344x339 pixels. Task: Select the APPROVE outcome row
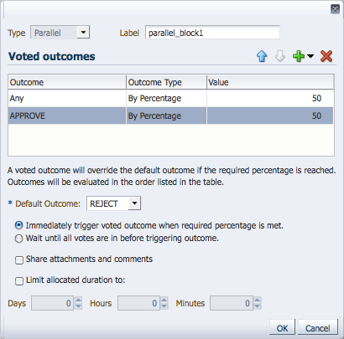click(x=170, y=116)
